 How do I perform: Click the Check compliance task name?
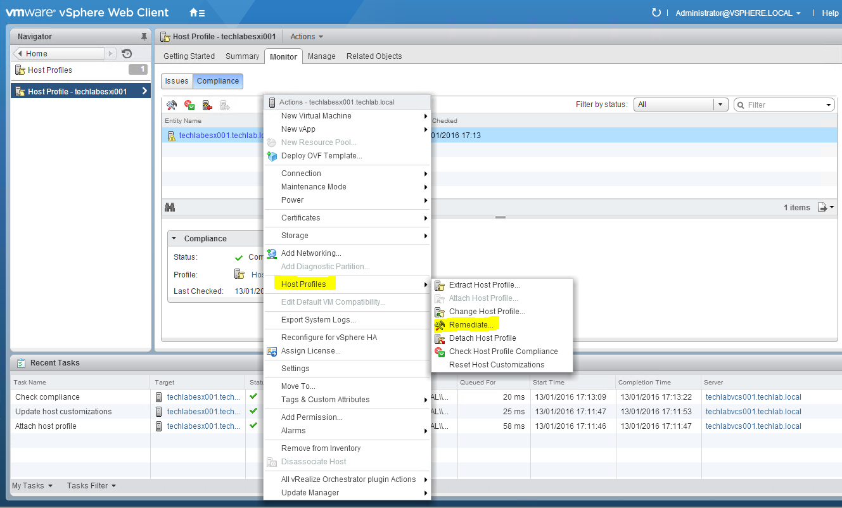tap(48, 397)
